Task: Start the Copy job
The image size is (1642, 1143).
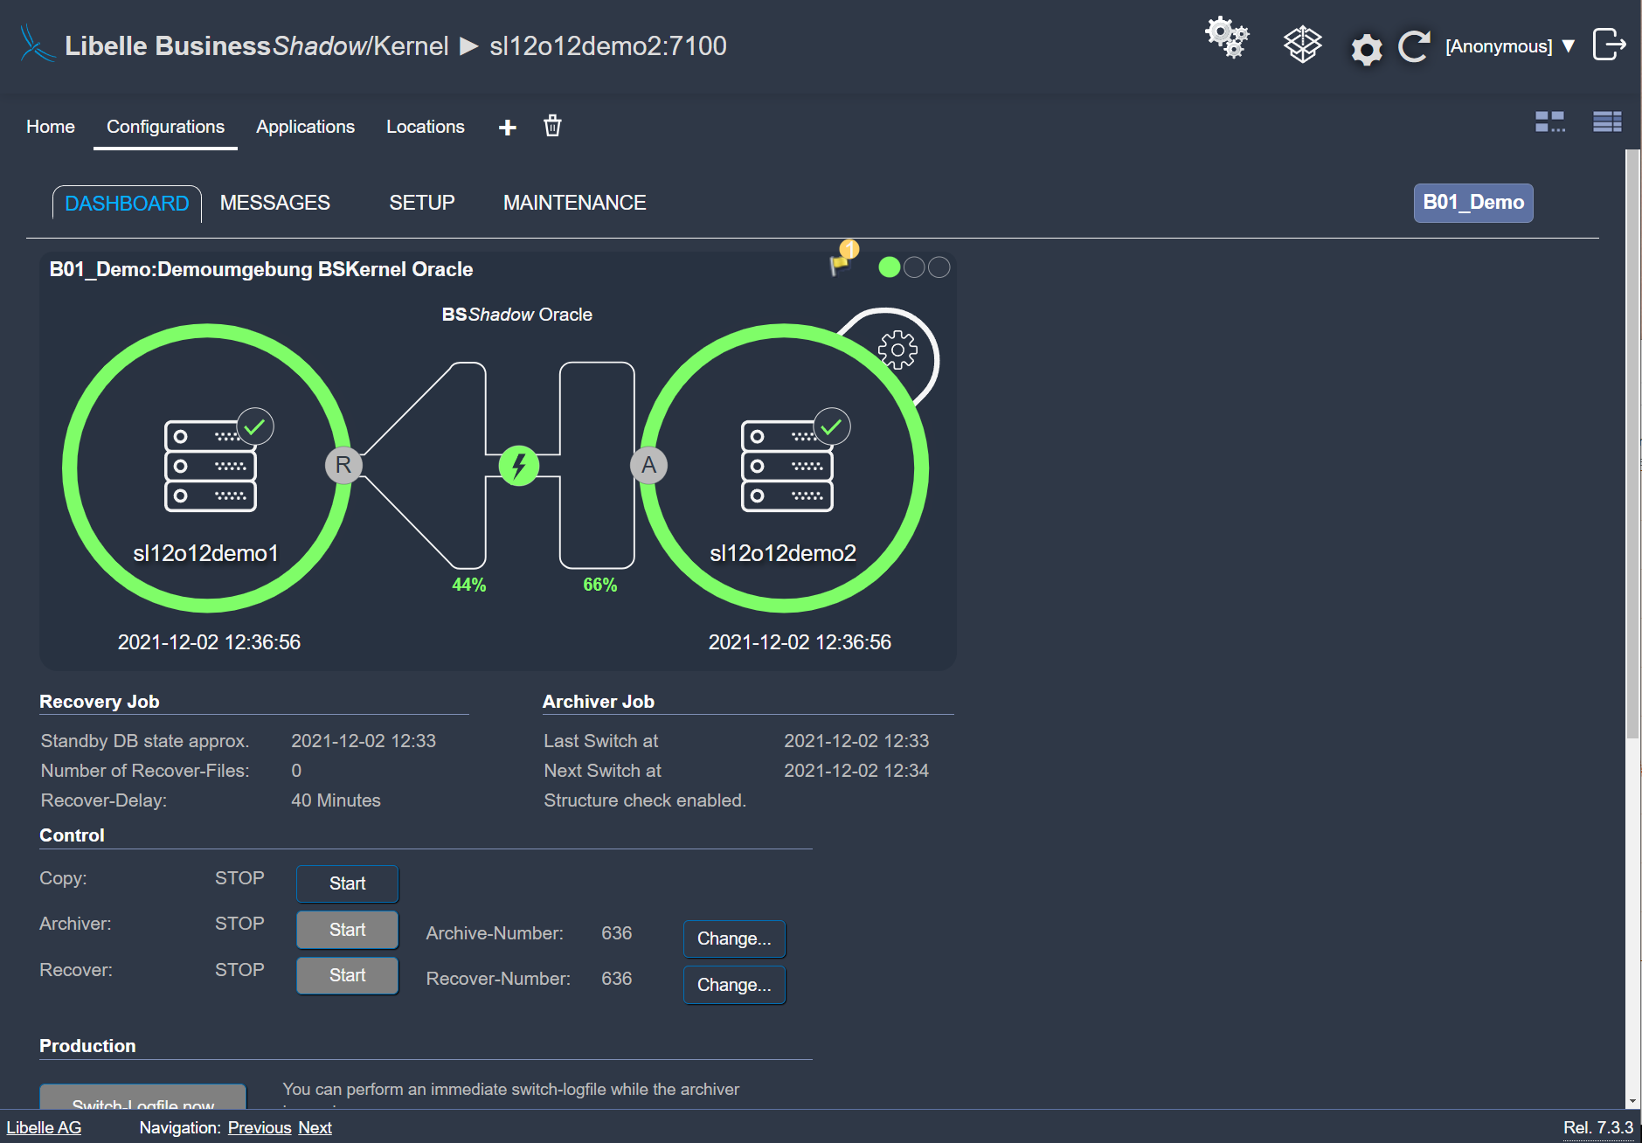Action: 348,883
